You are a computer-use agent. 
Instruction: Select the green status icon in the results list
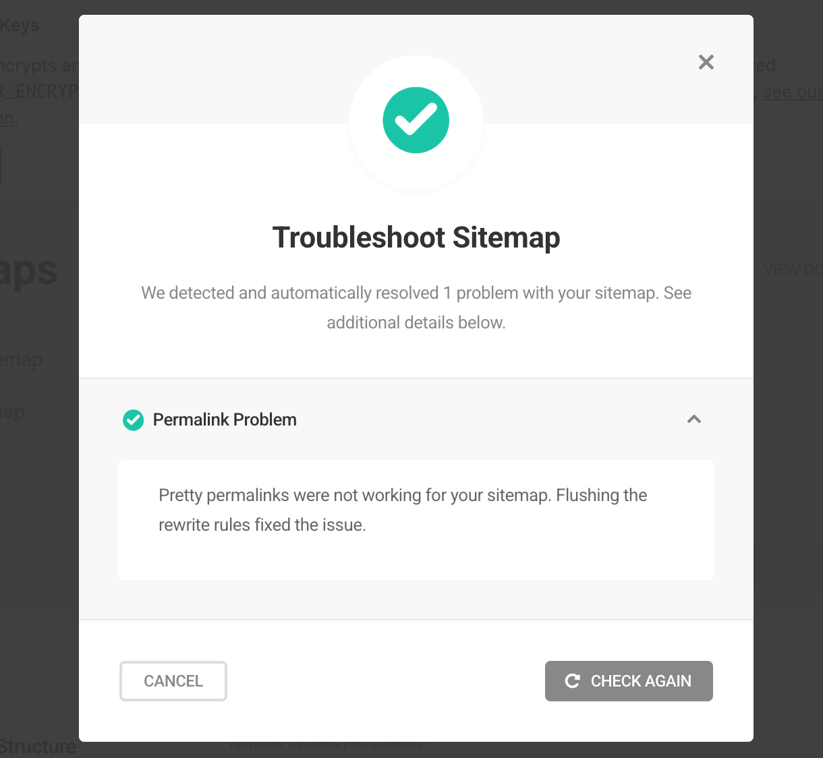[133, 419]
